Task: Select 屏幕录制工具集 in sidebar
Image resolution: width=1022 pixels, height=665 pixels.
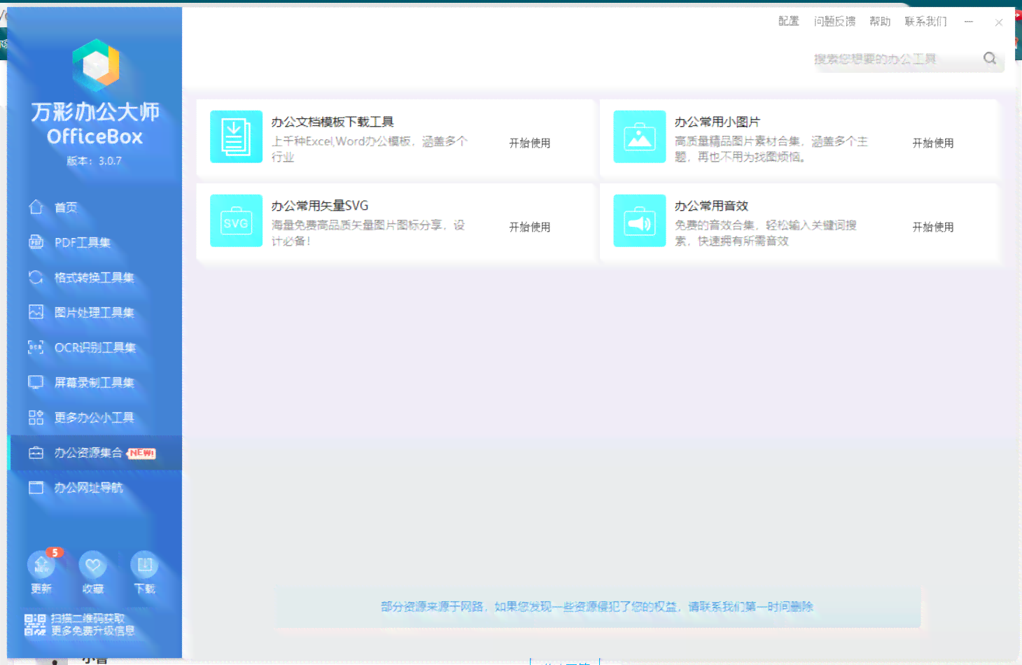Action: pyautogui.click(x=94, y=382)
